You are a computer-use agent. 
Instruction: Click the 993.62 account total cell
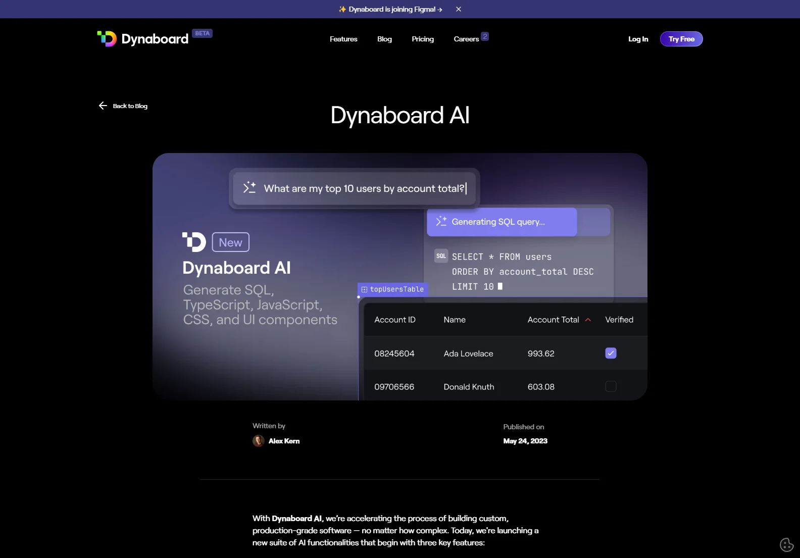click(x=541, y=353)
